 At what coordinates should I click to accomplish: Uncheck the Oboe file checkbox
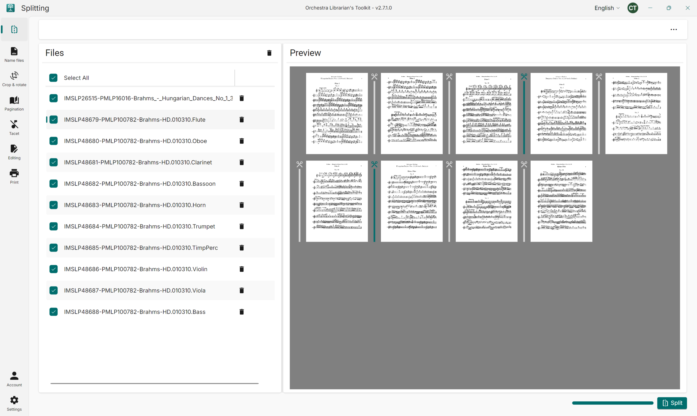[53, 141]
